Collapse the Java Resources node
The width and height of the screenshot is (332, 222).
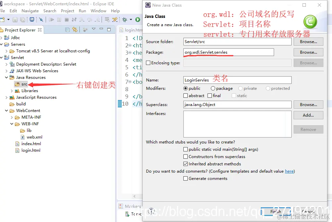(x=6, y=78)
